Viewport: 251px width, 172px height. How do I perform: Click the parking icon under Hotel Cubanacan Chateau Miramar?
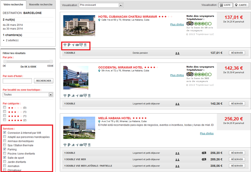pyautogui.click(x=69, y=45)
